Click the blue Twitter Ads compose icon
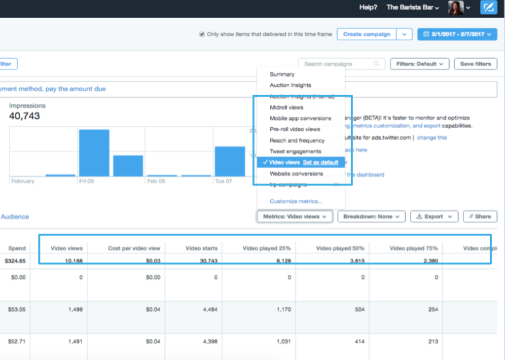This screenshot has width=505, height=360. click(x=488, y=7)
